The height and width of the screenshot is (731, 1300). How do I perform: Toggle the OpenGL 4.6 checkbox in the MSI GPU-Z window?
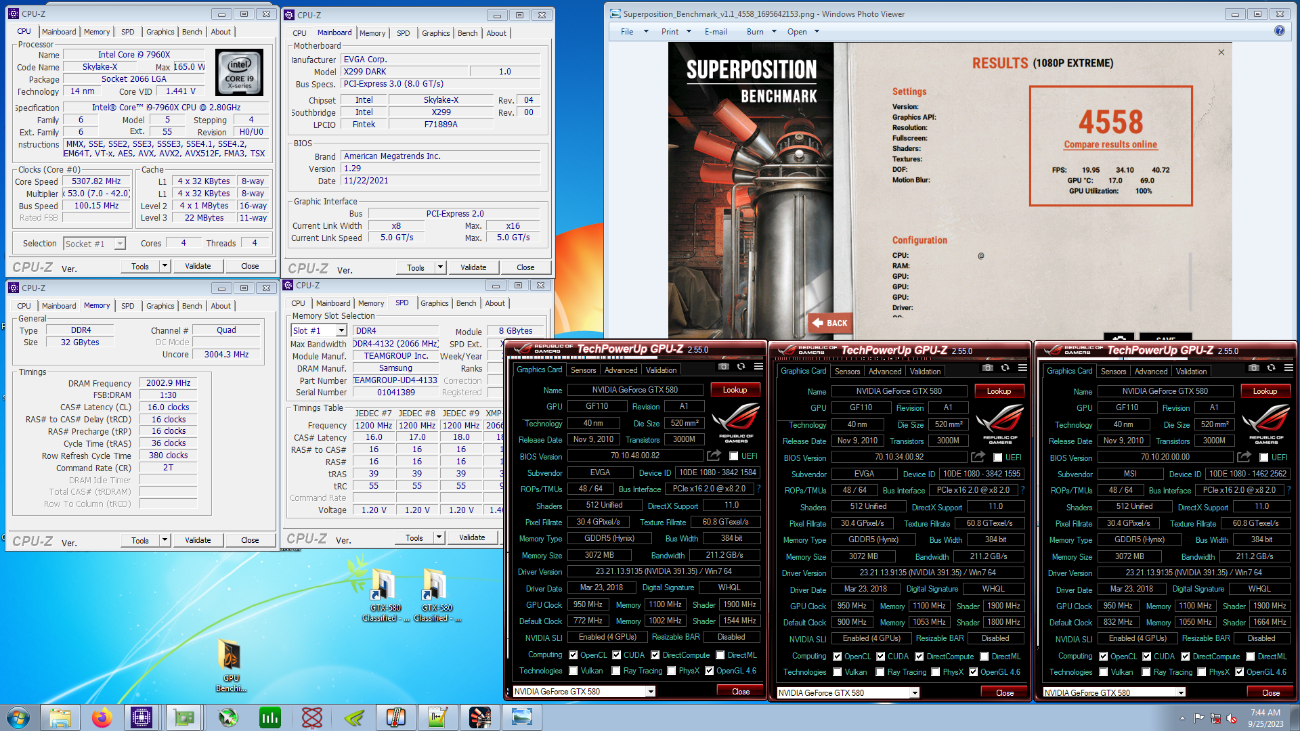(x=1240, y=672)
